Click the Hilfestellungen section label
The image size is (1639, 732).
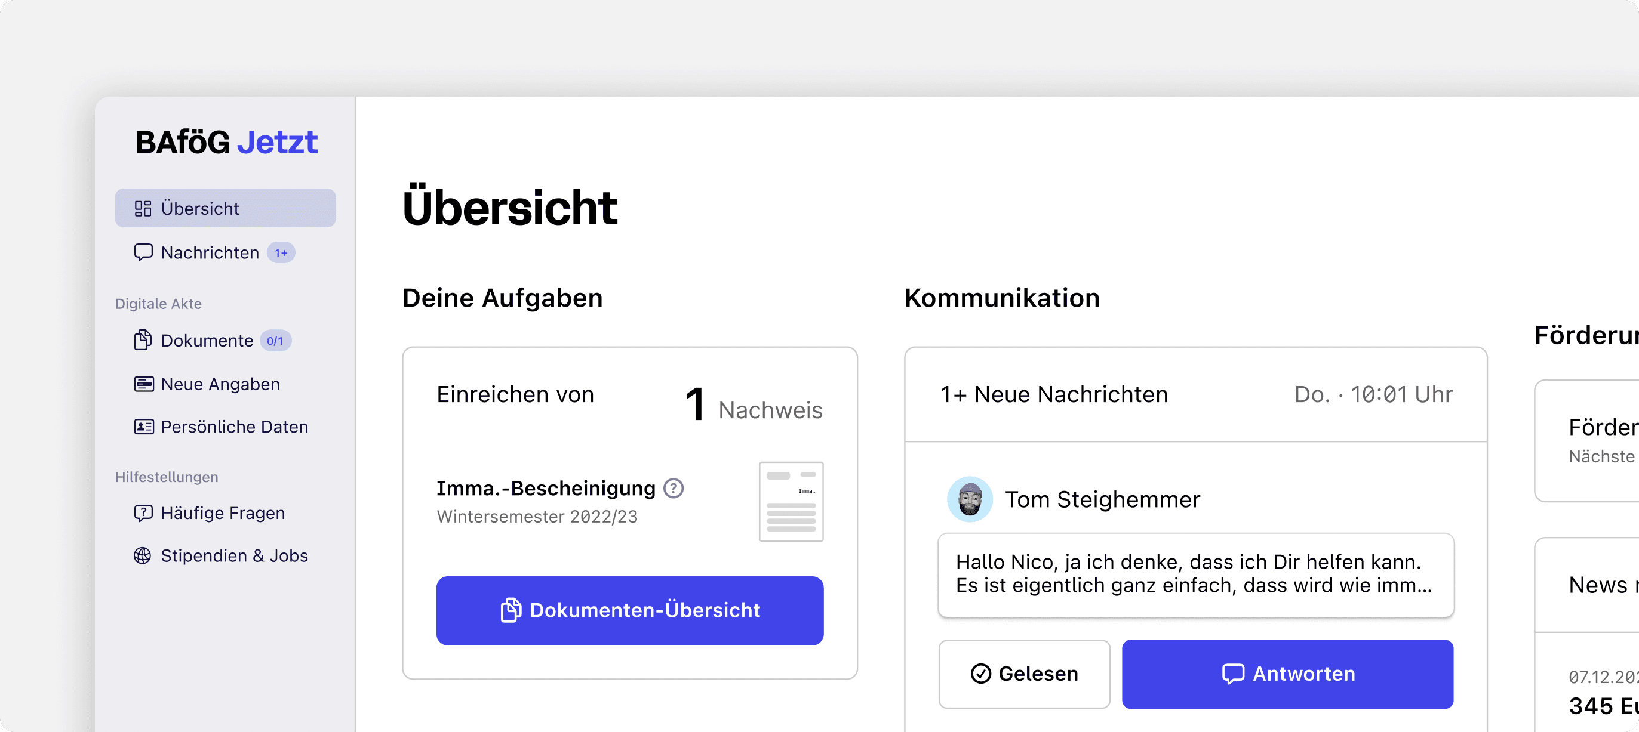[x=167, y=477]
